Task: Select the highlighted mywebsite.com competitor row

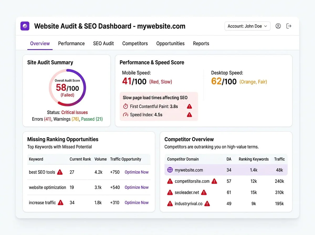Action: [226, 170]
